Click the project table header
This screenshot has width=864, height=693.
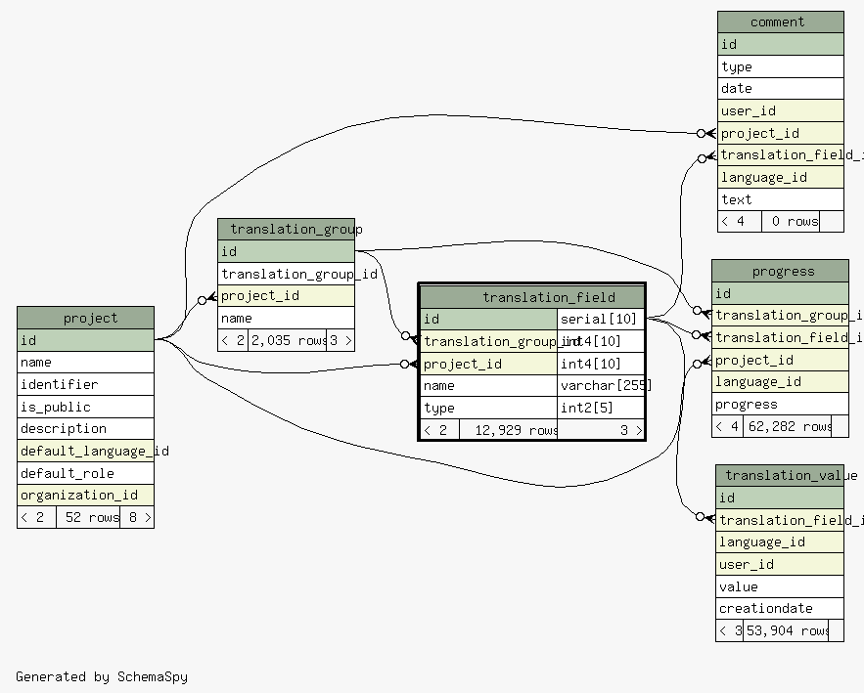[85, 318]
